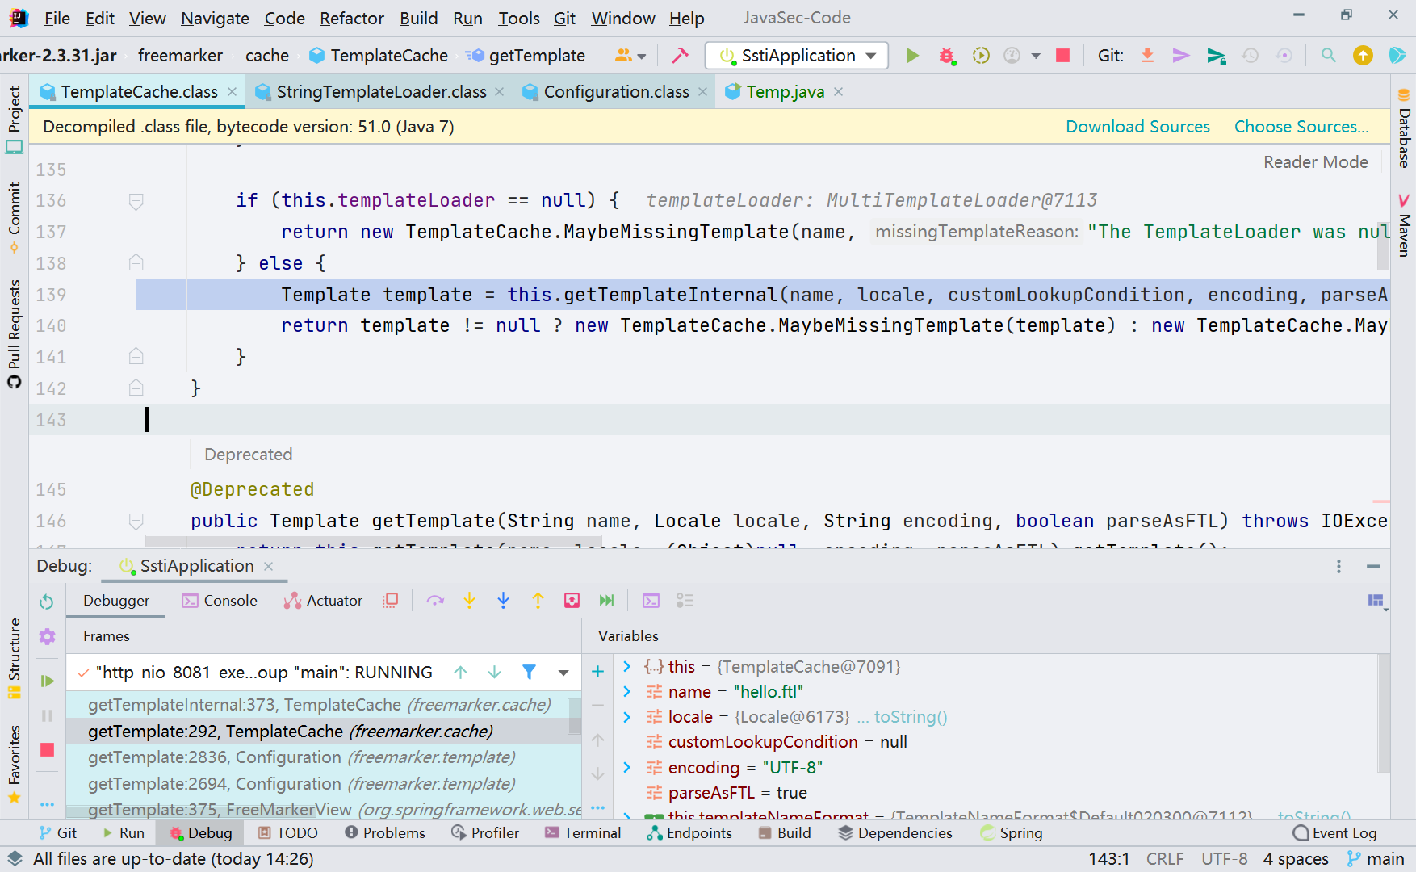Stop the running SstiApplication with red square icon
This screenshot has height=872, width=1416.
pyautogui.click(x=1062, y=55)
